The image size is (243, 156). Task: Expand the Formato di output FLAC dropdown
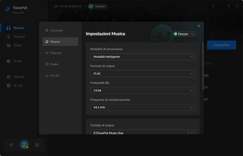(x=142, y=73)
